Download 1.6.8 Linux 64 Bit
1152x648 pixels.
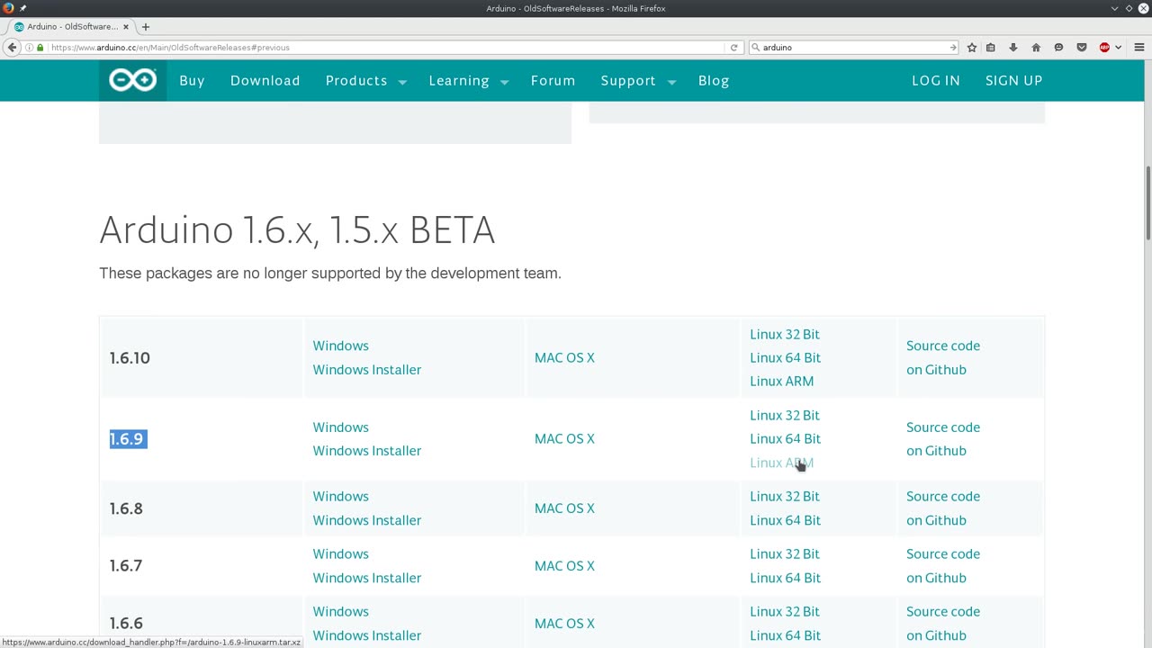(785, 520)
